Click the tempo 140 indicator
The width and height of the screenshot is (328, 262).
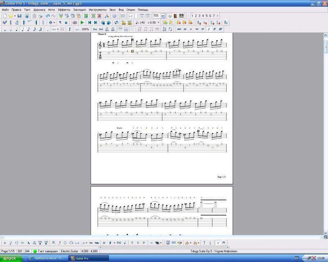click(140, 23)
